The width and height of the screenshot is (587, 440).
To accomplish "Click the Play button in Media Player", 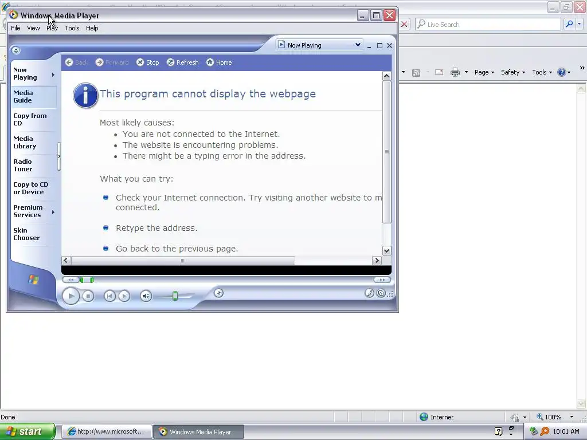I will (71, 296).
